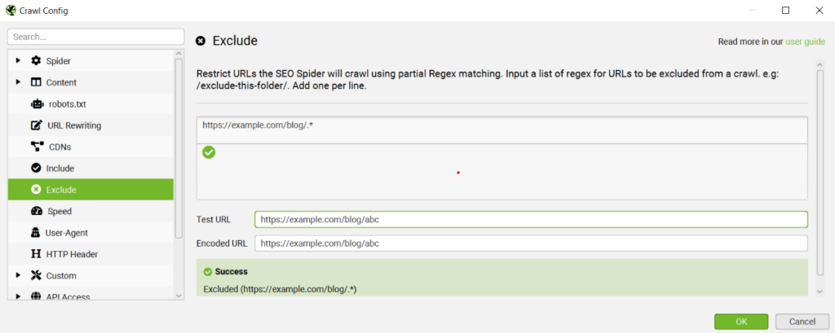Screen dimensions: 835x333
Task: Click into the Test URL field
Action: [531, 219]
